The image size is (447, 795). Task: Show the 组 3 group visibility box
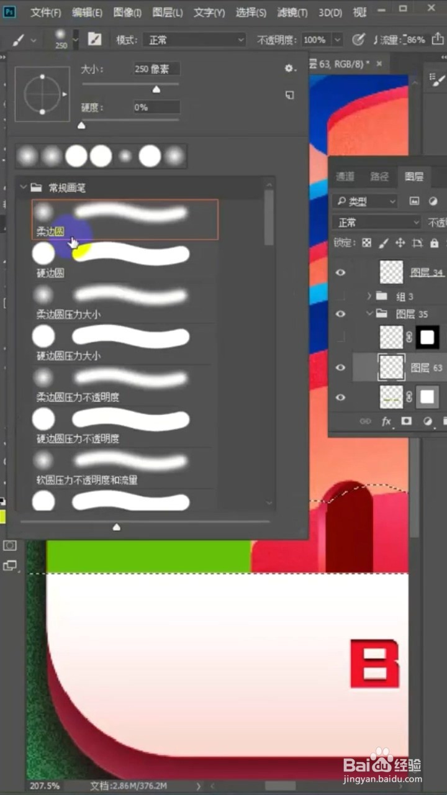(340, 296)
